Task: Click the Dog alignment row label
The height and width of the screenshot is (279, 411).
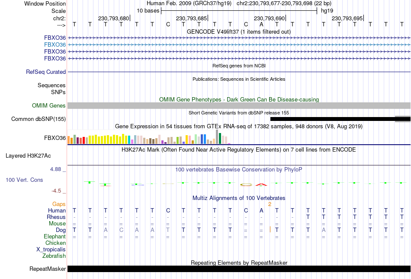Action: [x=61, y=230]
